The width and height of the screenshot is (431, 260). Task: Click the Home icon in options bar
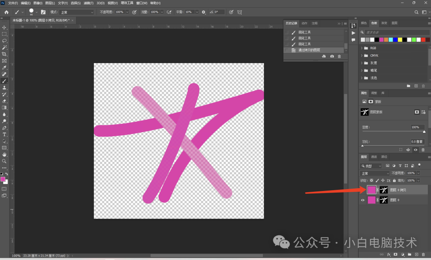pos(6,12)
